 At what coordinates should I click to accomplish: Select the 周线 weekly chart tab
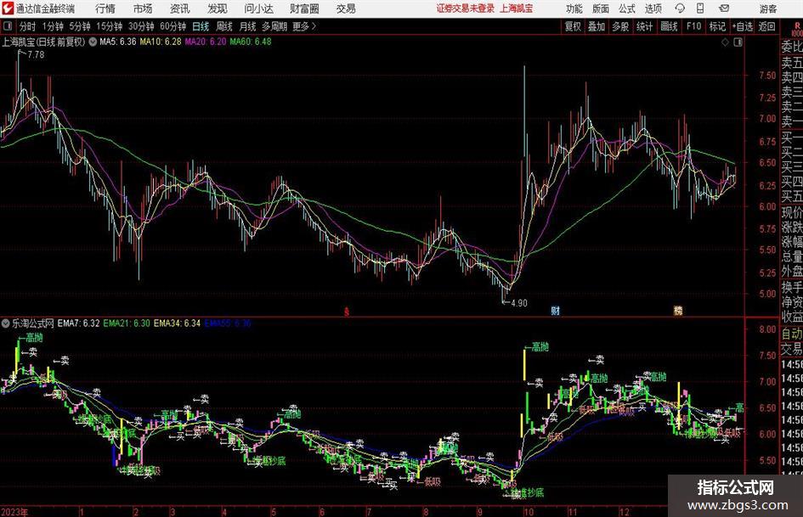(x=224, y=26)
